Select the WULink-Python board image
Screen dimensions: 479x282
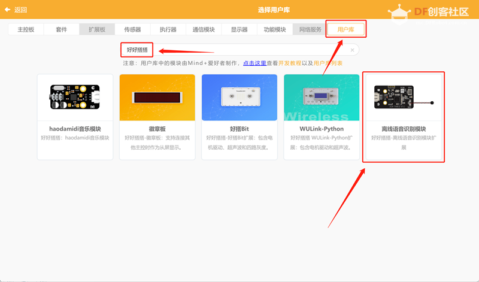(x=321, y=96)
